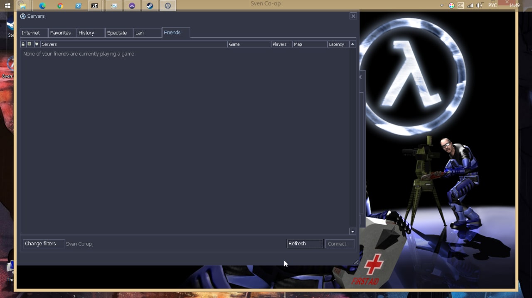Click the Connect button

click(340, 244)
